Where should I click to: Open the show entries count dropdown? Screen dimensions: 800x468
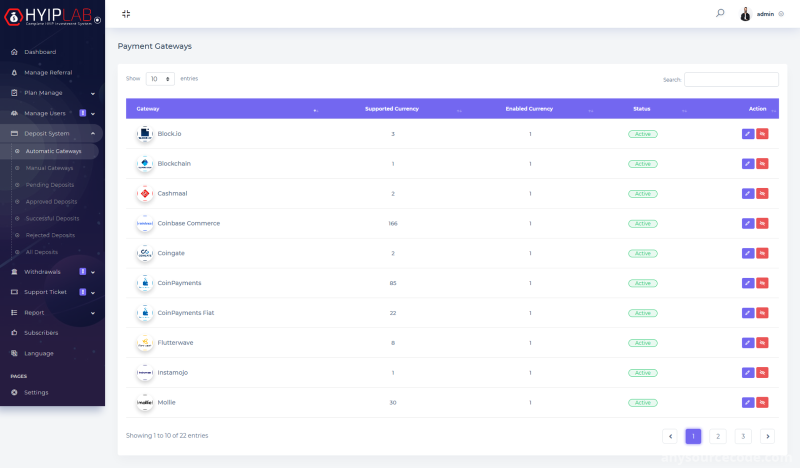[x=160, y=79]
